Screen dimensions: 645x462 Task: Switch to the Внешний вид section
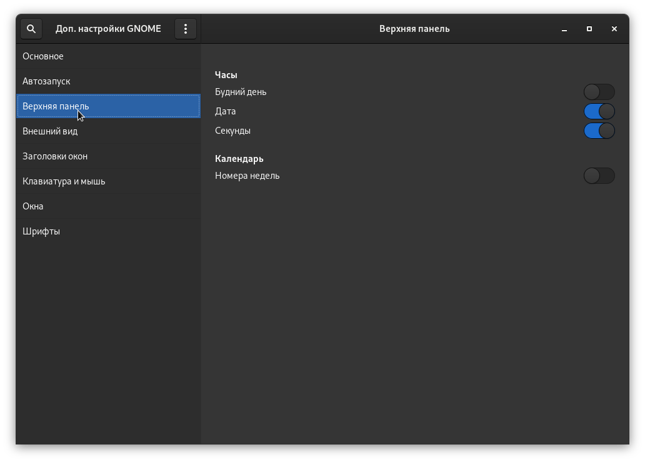tap(50, 131)
